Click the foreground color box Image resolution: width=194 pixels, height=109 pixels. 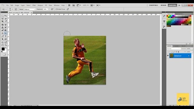coord(3,49)
